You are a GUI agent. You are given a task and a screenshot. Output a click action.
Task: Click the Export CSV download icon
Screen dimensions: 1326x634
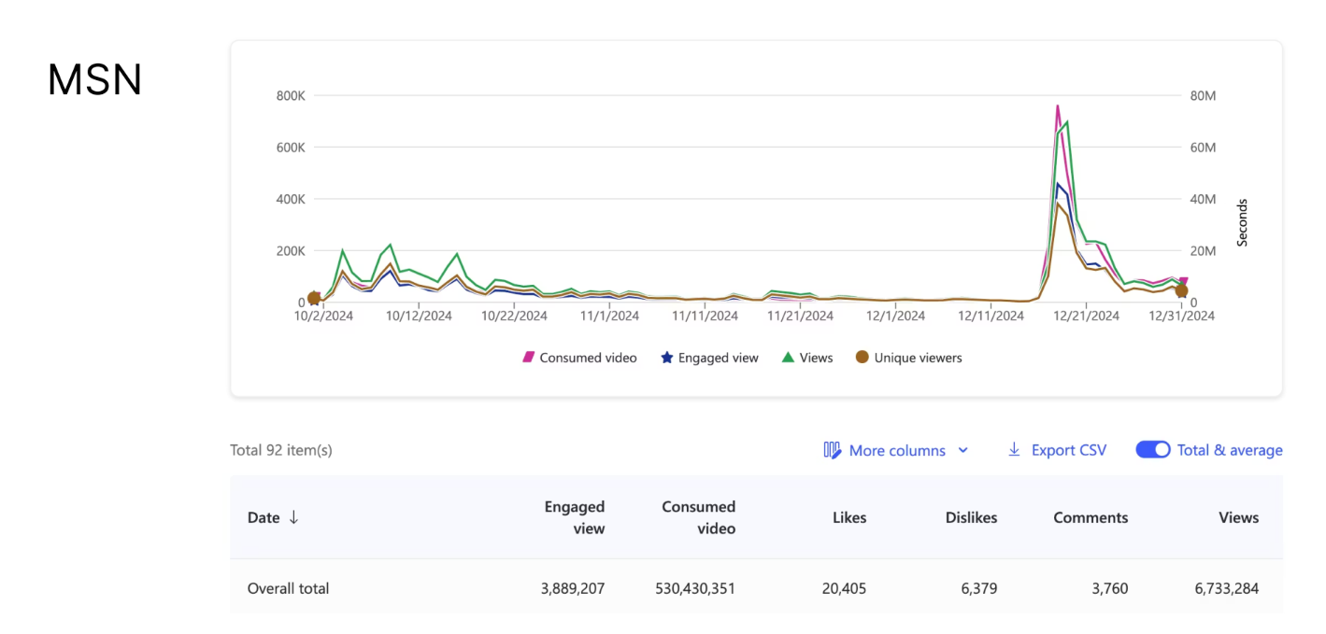[x=1014, y=450]
